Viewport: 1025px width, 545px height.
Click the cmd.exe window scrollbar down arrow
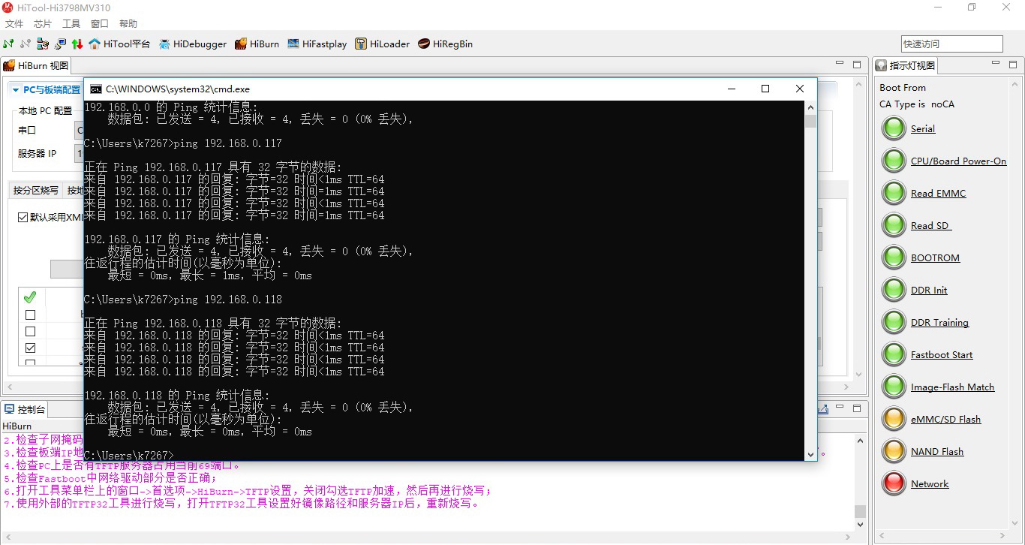point(810,454)
